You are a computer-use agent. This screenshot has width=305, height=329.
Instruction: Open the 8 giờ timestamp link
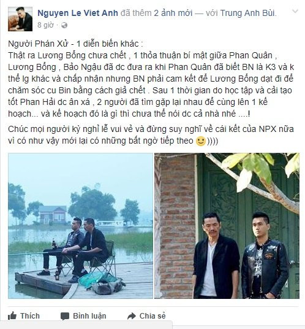click(x=45, y=25)
